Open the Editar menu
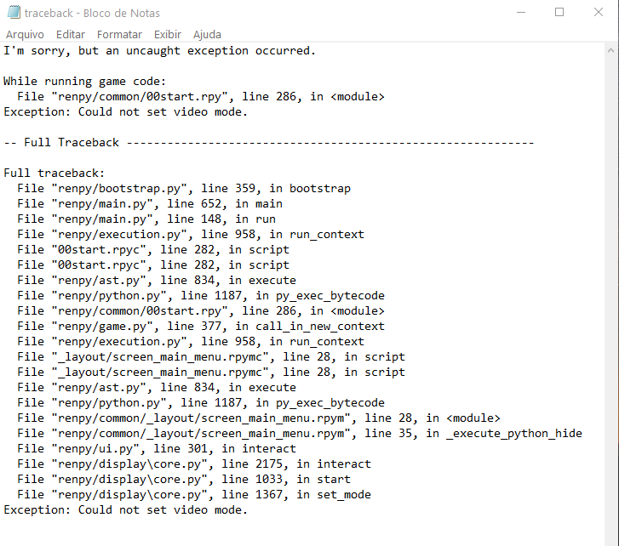619x546 pixels. tap(71, 35)
